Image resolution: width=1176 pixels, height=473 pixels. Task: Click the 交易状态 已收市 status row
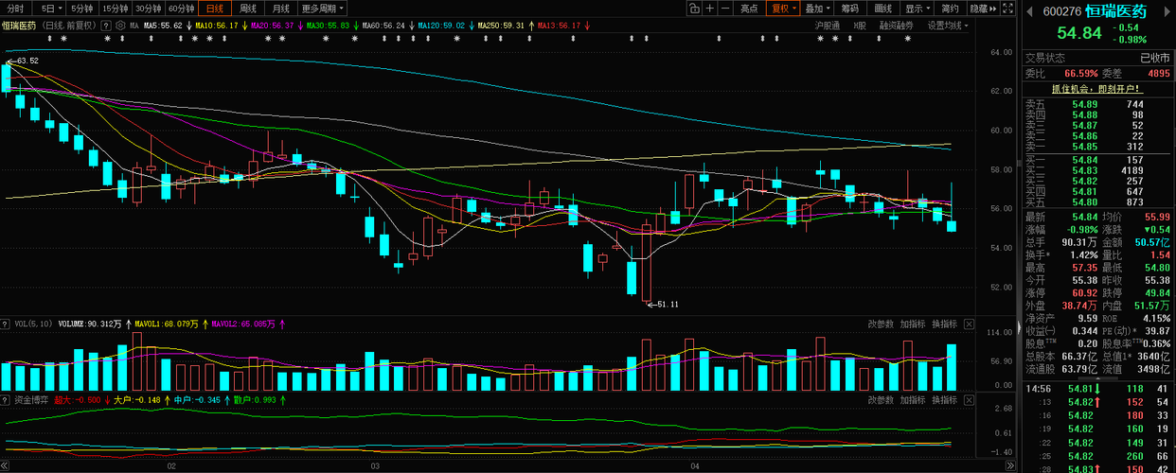click(x=1097, y=58)
